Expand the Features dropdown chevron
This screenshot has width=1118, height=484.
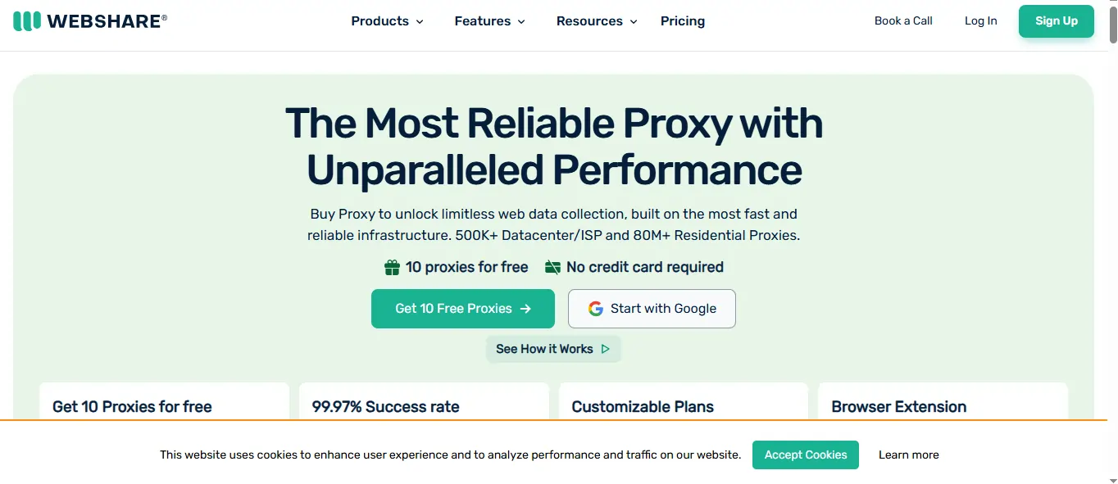(x=520, y=22)
